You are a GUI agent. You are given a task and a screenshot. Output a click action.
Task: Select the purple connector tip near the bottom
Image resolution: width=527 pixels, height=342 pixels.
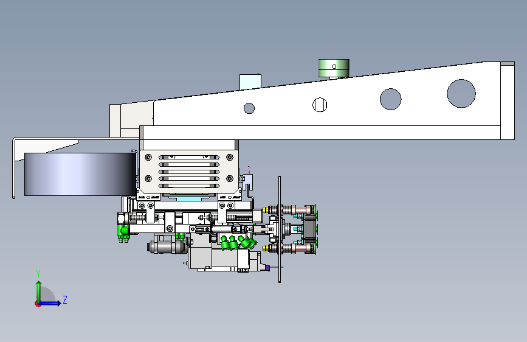coord(267,268)
